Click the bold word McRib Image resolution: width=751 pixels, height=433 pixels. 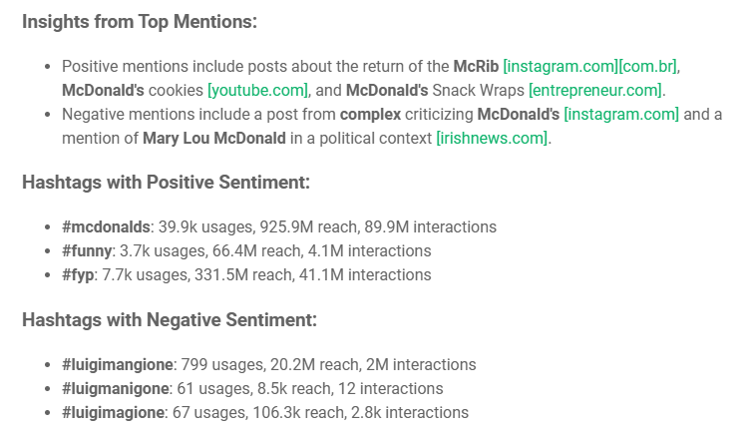tap(476, 67)
